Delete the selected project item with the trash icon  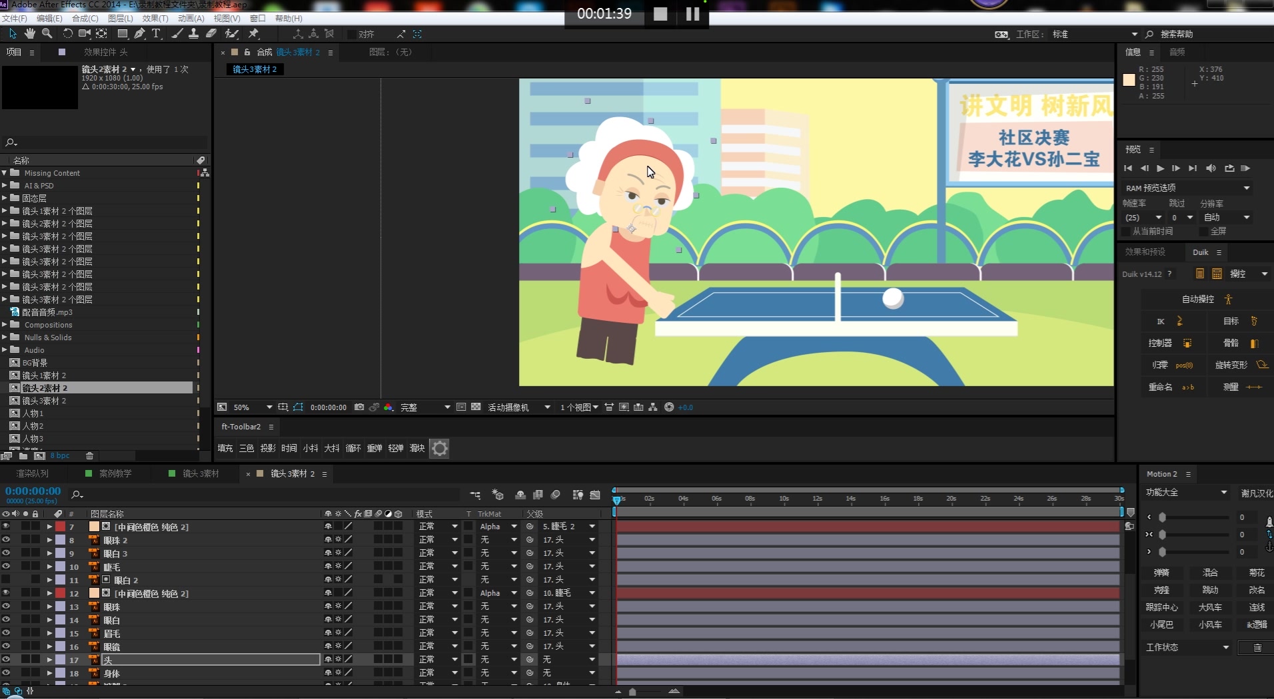(x=89, y=456)
